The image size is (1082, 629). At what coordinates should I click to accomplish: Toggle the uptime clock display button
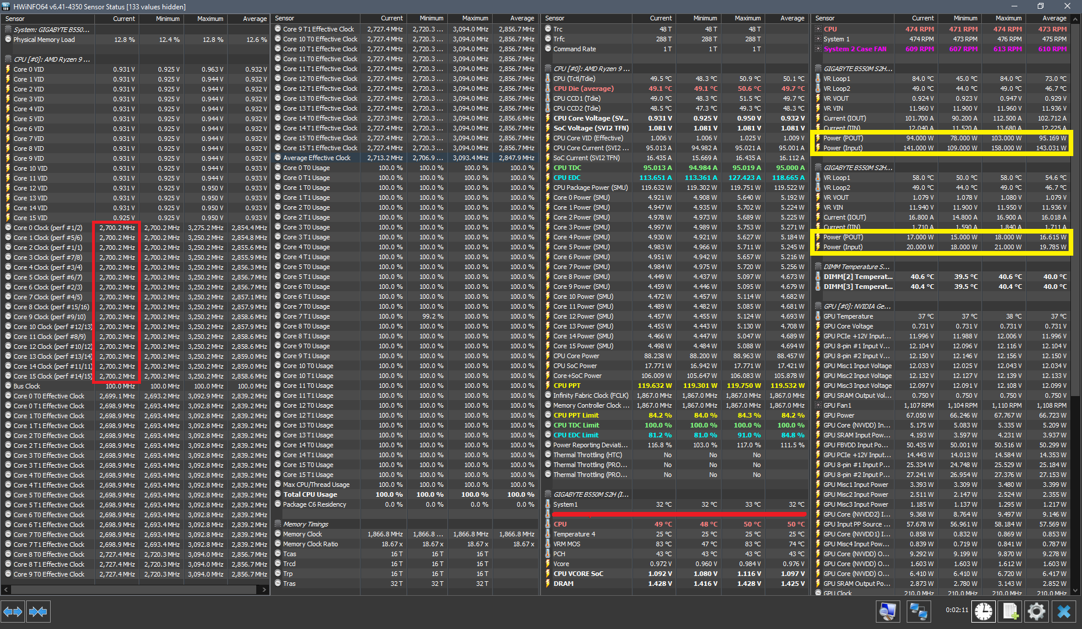(984, 611)
